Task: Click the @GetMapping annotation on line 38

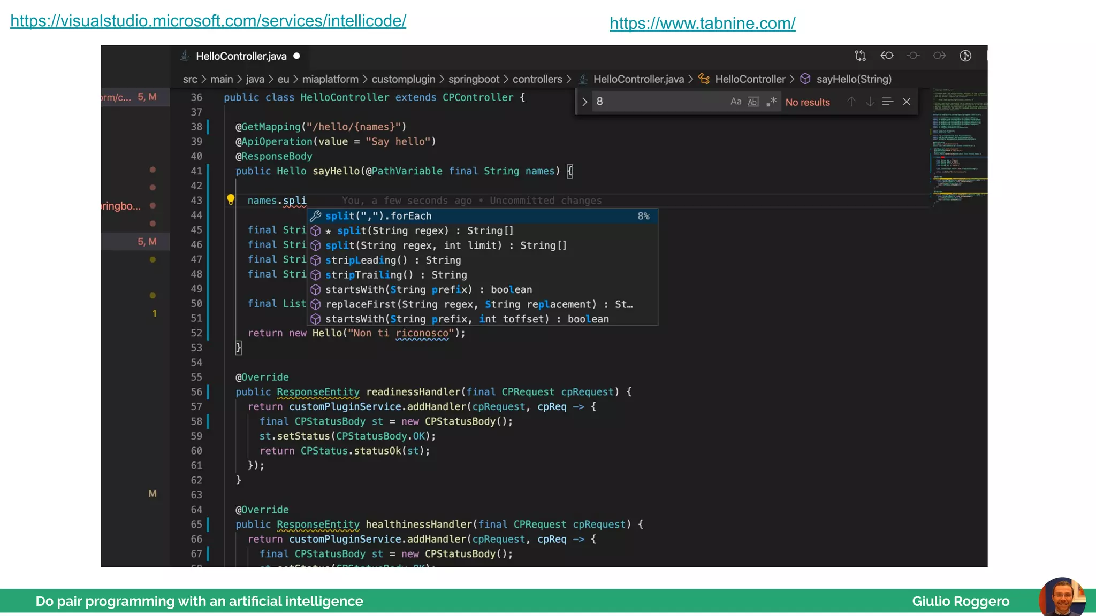Action: click(x=268, y=127)
